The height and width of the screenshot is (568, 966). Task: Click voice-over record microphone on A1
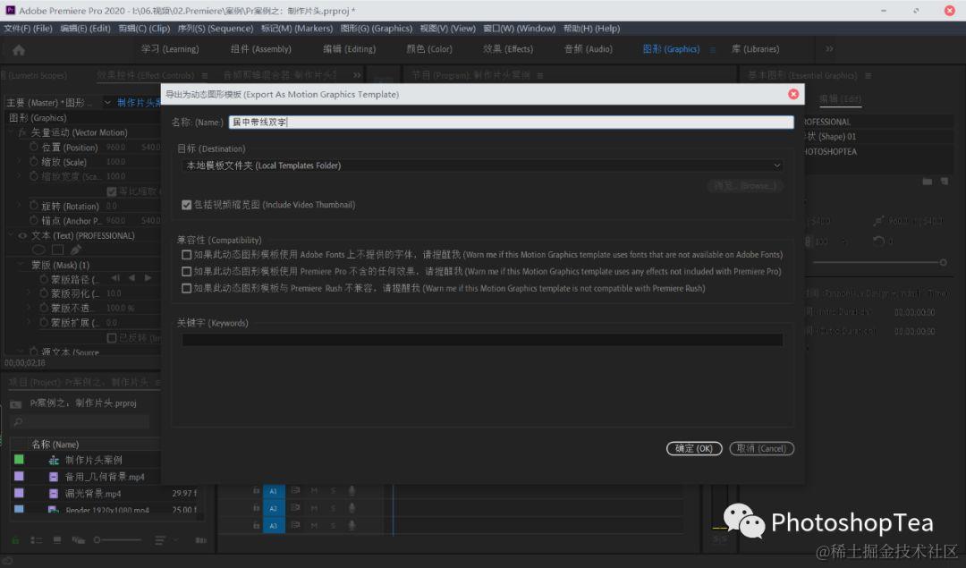coord(352,491)
